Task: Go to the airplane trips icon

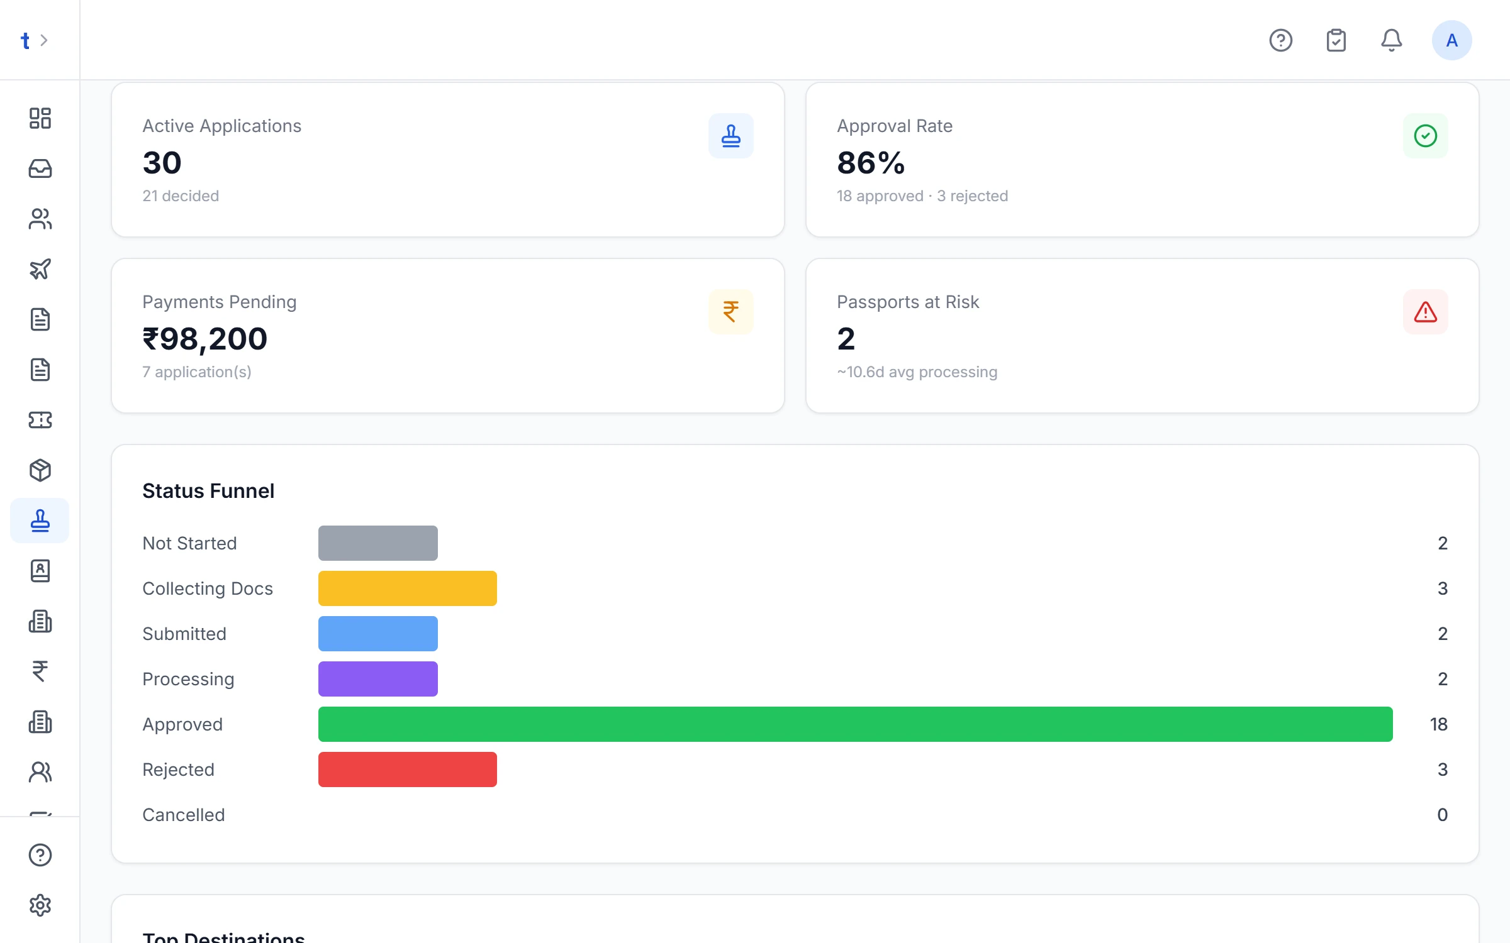Action: (x=40, y=269)
